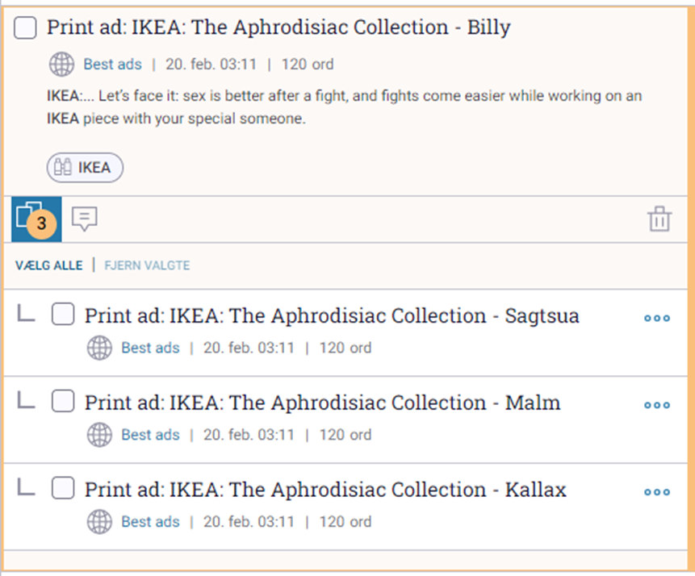Check the Billy article checkbox
Screen dimensions: 695x576
coord(25,28)
